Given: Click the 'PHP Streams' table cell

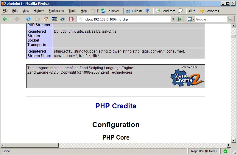Looking at the screenshot, I should 40,26.
